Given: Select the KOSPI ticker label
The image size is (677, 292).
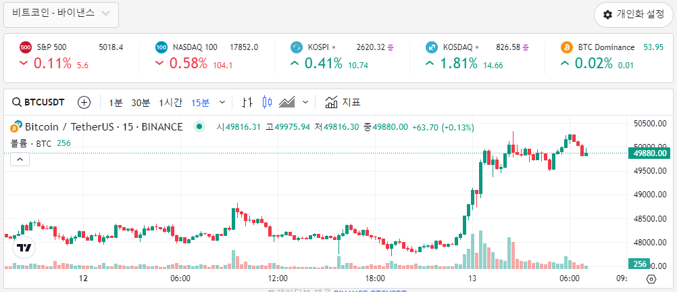Looking at the screenshot, I should click(319, 47).
